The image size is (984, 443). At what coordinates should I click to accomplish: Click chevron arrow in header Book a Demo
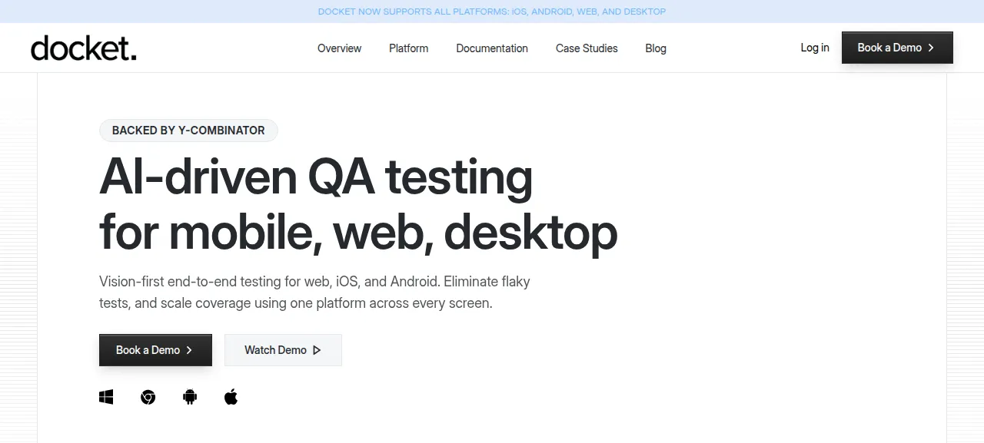(931, 48)
